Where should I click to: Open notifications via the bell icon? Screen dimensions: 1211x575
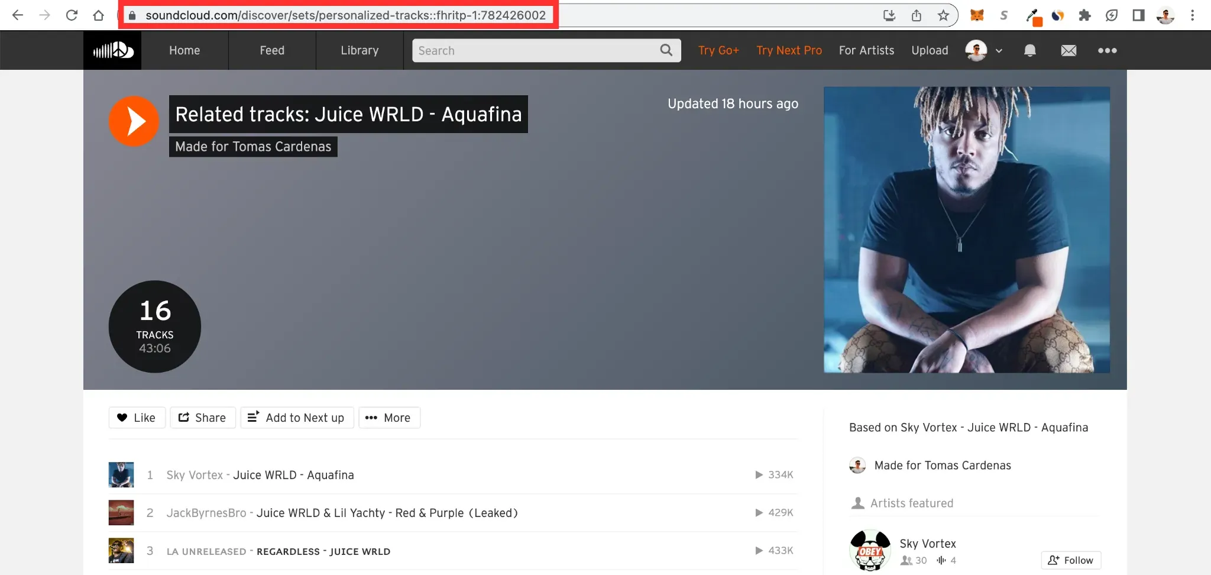tap(1029, 50)
